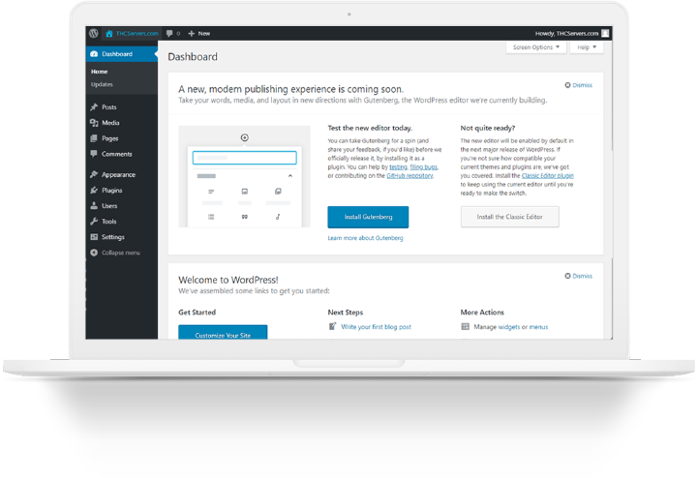Open the Posts menu
Viewport: 698px width, 479px height.
click(x=109, y=107)
